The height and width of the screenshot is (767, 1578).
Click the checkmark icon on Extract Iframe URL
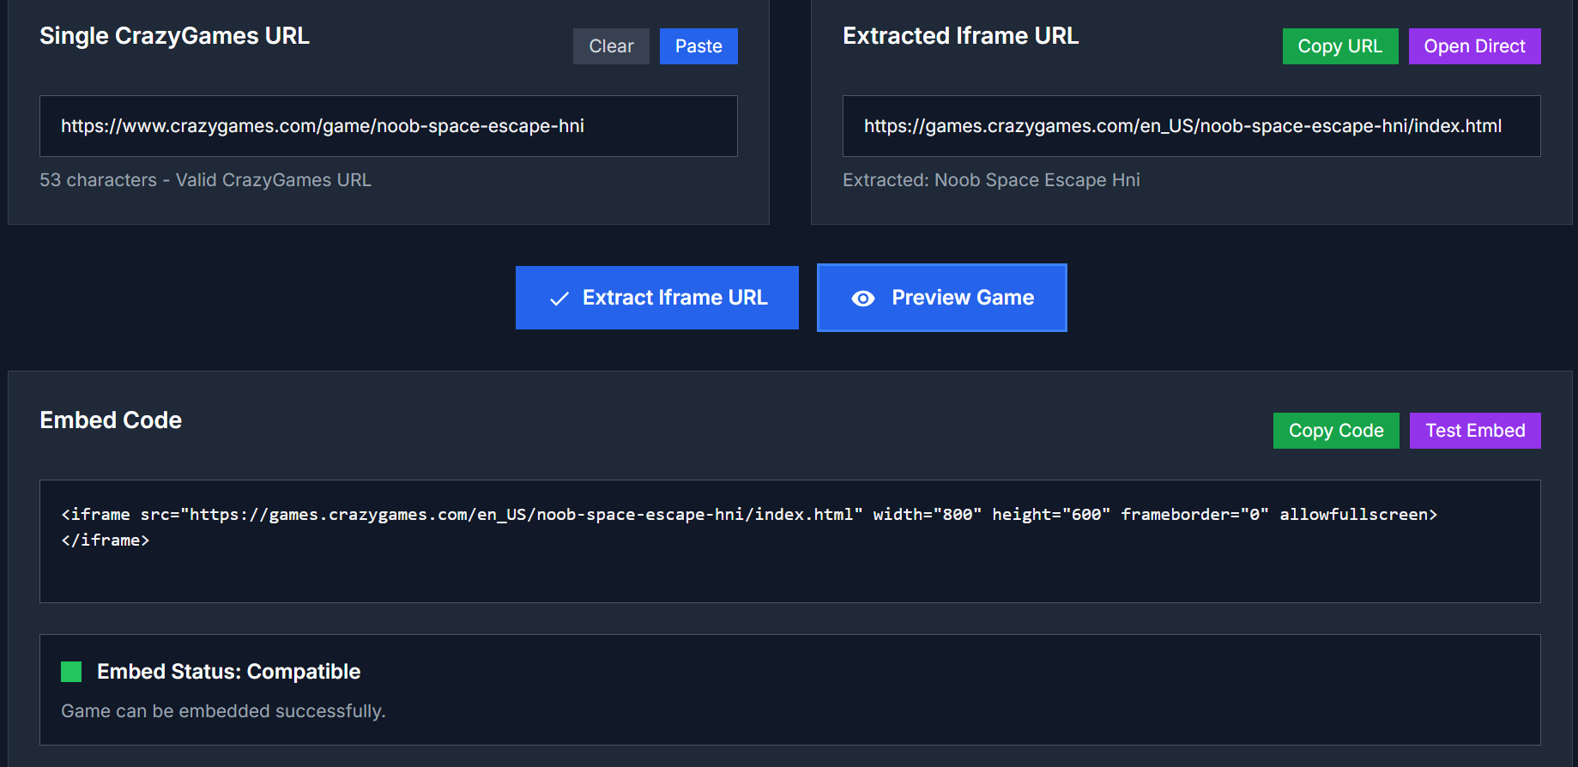pyautogui.click(x=559, y=299)
